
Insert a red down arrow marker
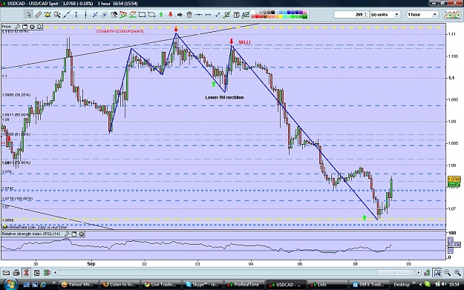(x=171, y=15)
